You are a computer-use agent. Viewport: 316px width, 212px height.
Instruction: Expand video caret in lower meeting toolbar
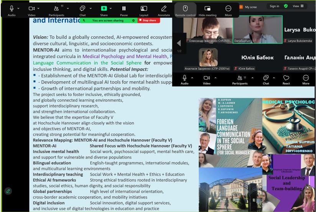pyautogui.click(x=216, y=78)
